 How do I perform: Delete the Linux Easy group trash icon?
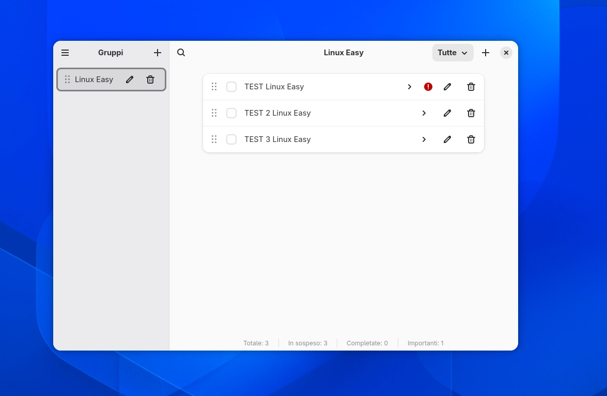click(150, 80)
